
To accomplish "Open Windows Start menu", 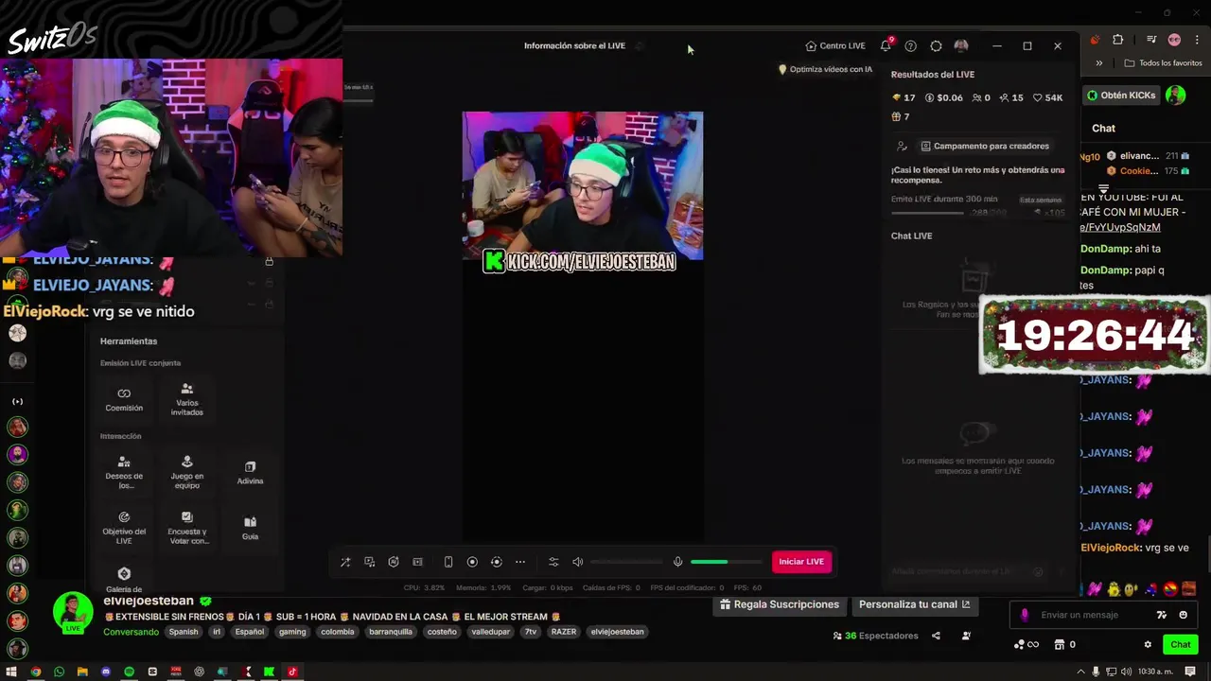I will [12, 672].
